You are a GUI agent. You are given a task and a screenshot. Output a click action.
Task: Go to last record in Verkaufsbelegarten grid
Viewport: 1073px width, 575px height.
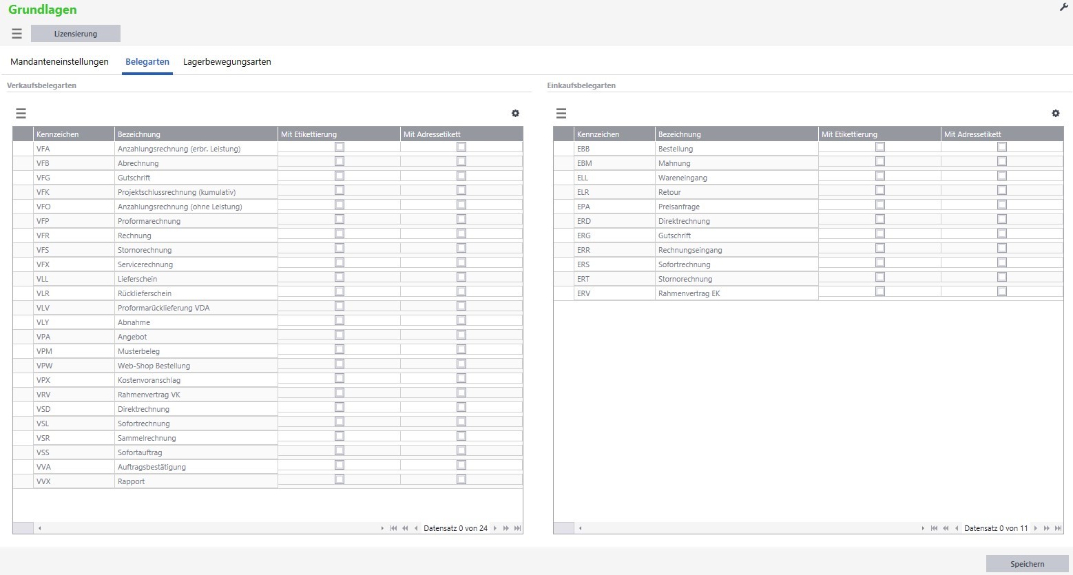(517, 528)
